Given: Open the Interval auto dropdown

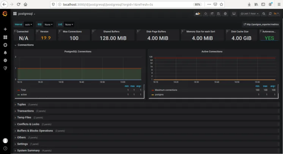Looking at the screenshot, I should tap(28, 25).
